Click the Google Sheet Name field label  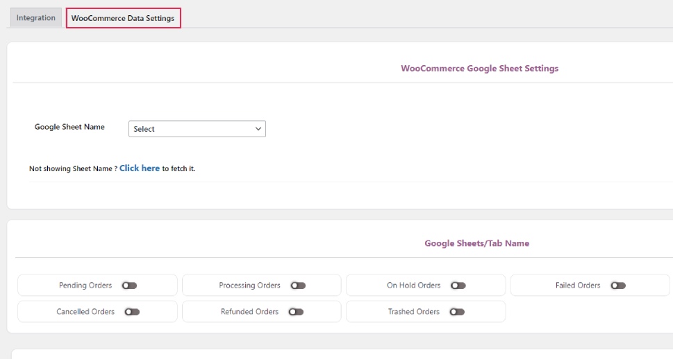coord(69,127)
